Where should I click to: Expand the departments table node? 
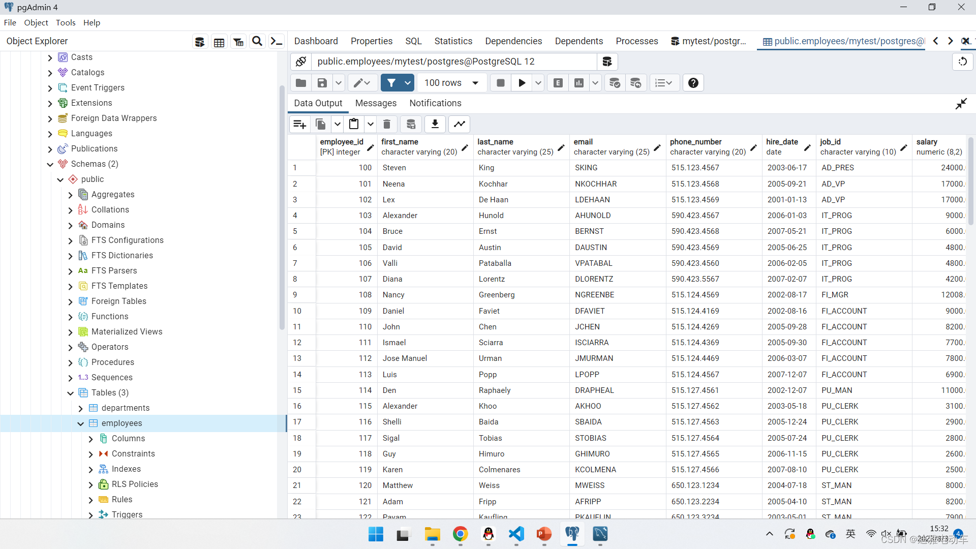[x=81, y=408]
